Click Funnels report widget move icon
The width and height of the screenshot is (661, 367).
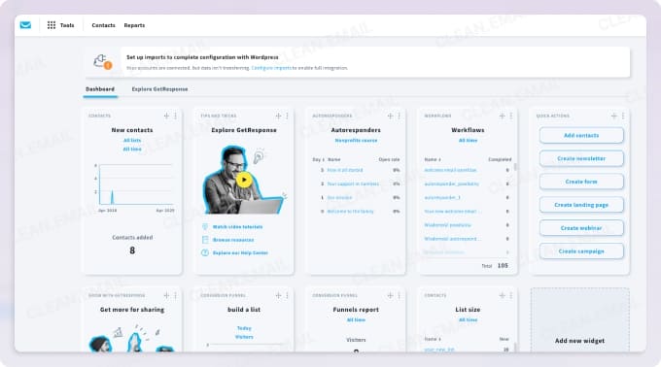[390, 295]
